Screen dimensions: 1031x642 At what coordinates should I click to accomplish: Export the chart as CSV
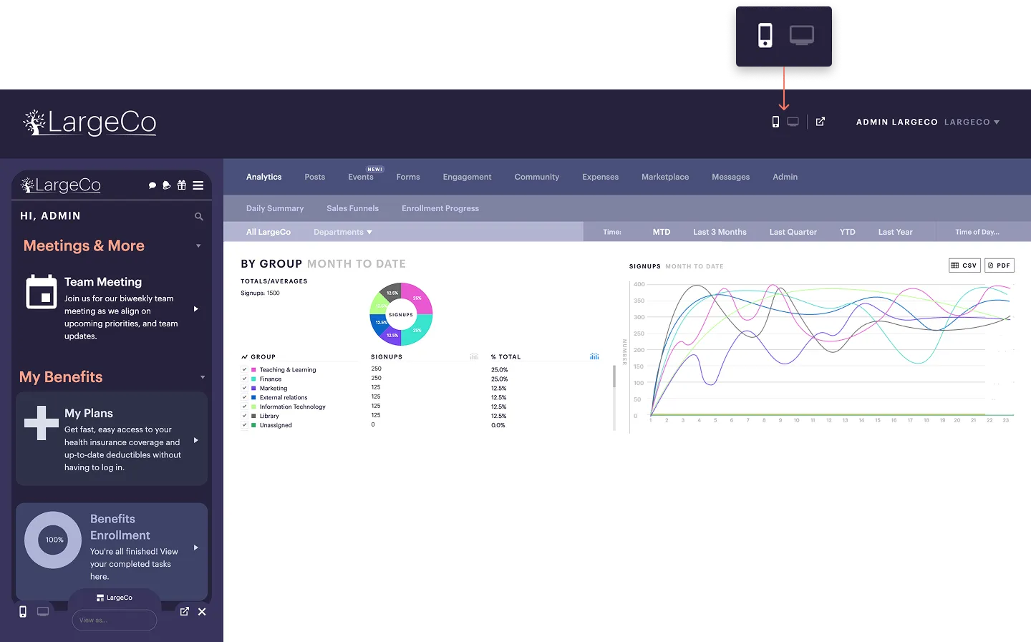point(964,266)
